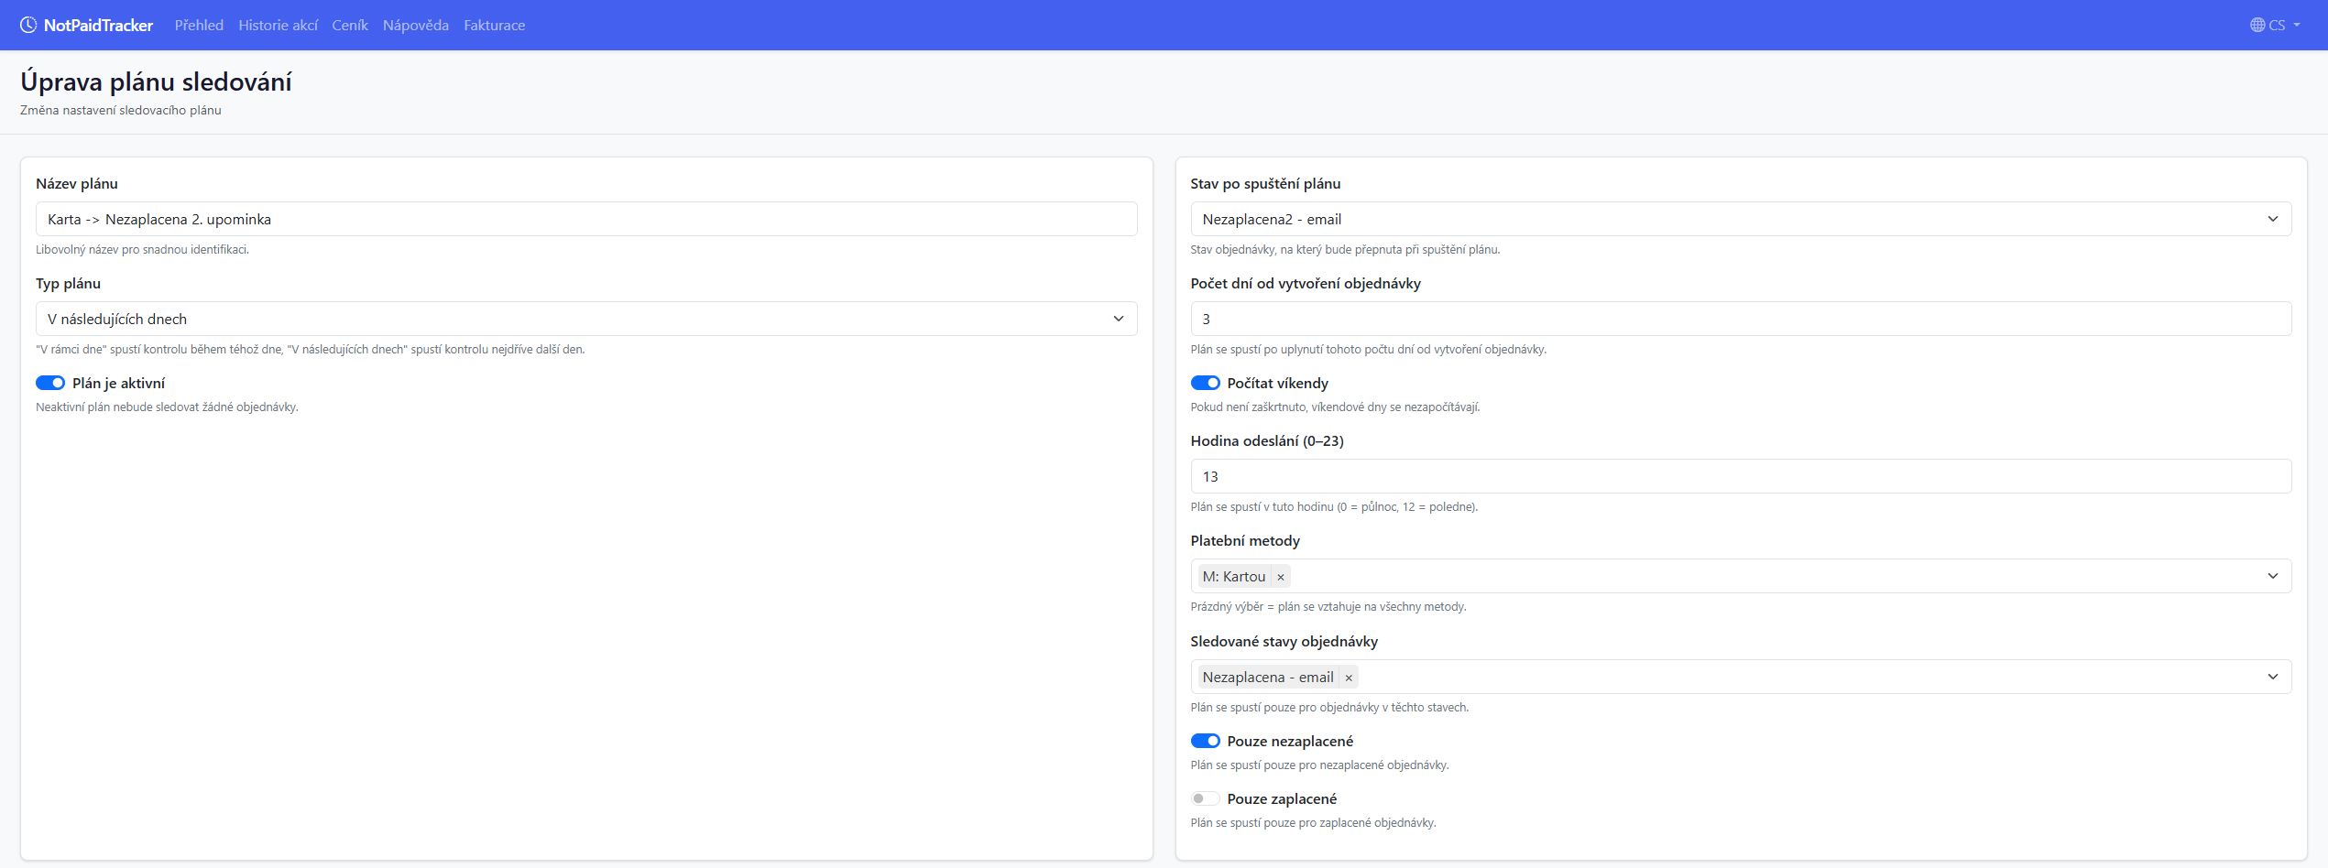Open the Fakturace link in navbar
This screenshot has width=2328, height=868.
coord(494,25)
